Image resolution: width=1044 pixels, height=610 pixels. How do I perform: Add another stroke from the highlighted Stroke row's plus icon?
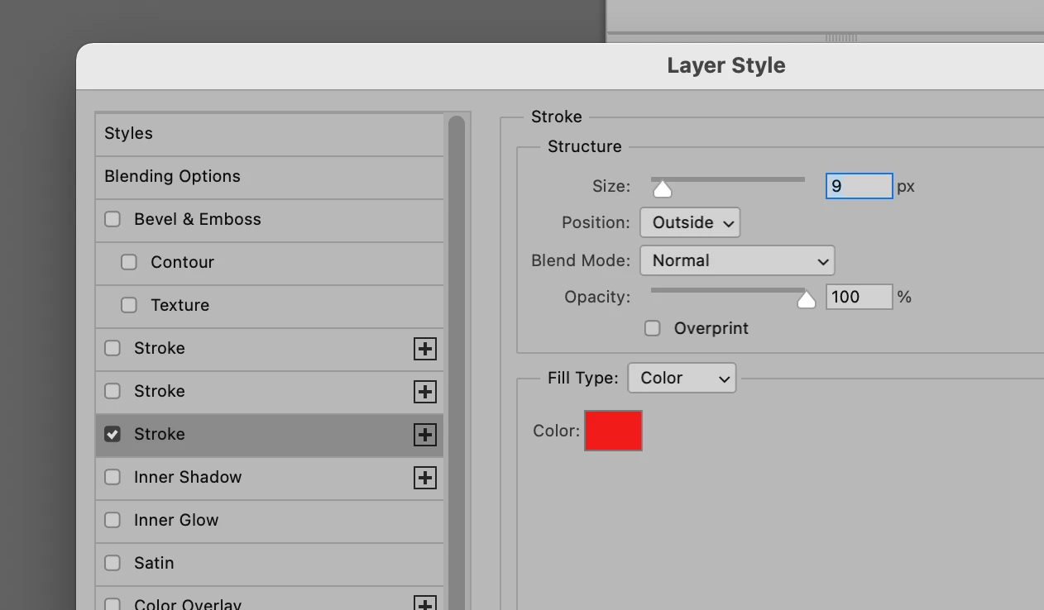[x=424, y=435]
